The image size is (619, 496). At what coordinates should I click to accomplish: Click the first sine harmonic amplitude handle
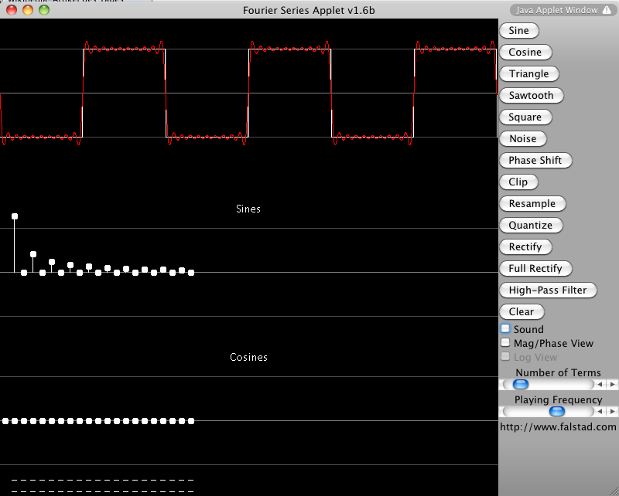pyautogui.click(x=15, y=216)
